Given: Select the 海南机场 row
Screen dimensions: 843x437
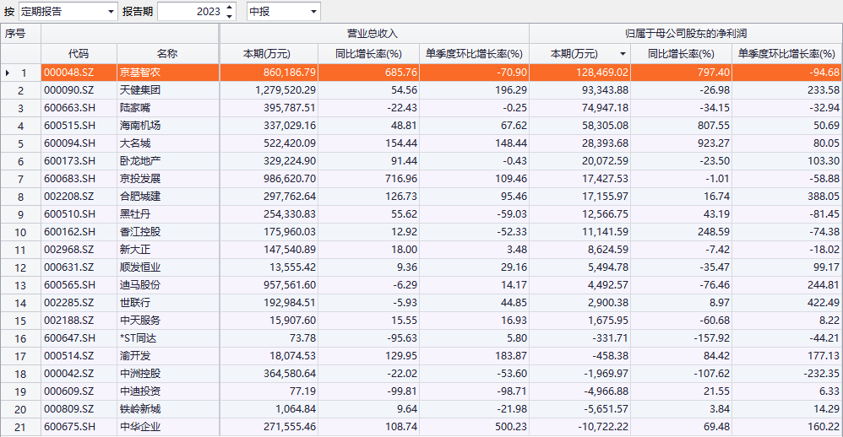Looking at the screenshot, I should pyautogui.click(x=139, y=126).
